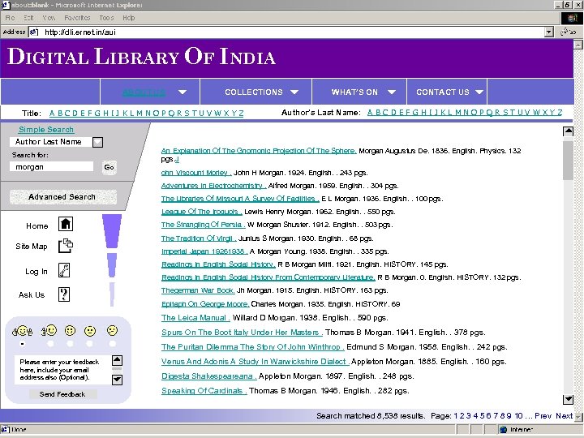584x438 pixels.
Task: Open the Tools menu
Action: 106,18
